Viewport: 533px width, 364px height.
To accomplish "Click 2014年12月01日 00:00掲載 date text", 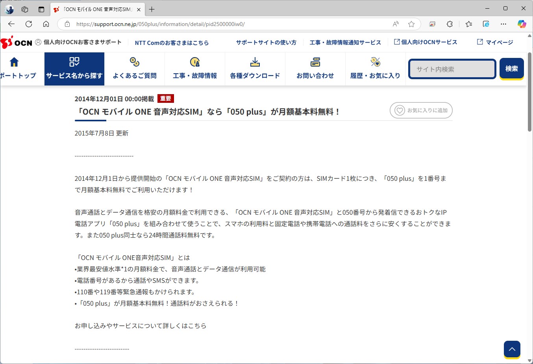I will click(x=114, y=99).
